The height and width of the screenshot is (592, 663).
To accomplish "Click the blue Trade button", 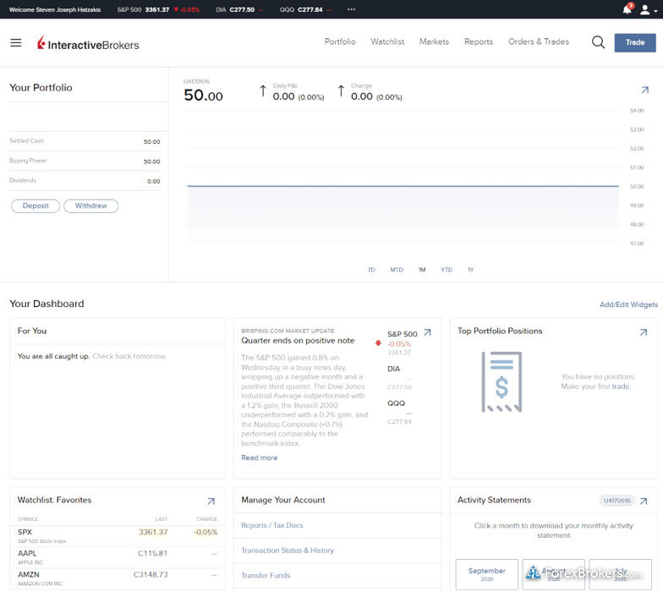I will coord(634,42).
